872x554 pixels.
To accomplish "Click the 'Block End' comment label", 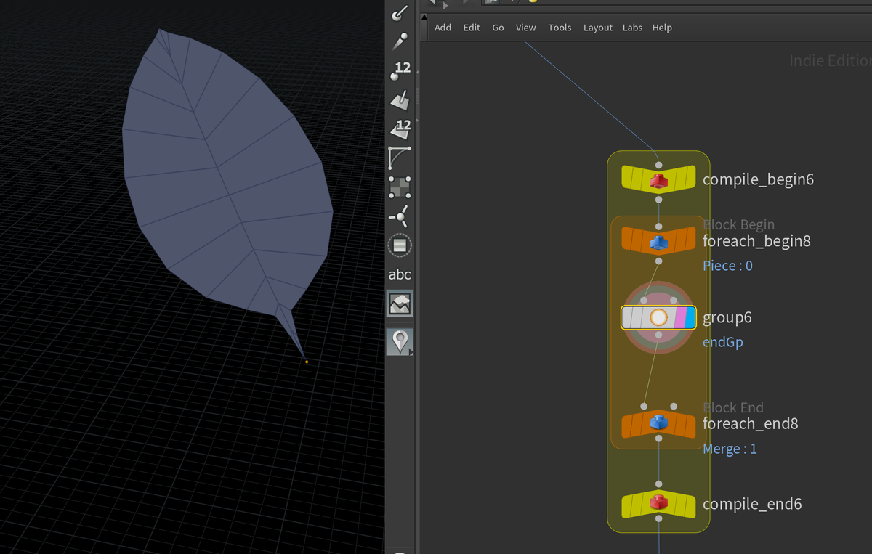I will [x=732, y=407].
